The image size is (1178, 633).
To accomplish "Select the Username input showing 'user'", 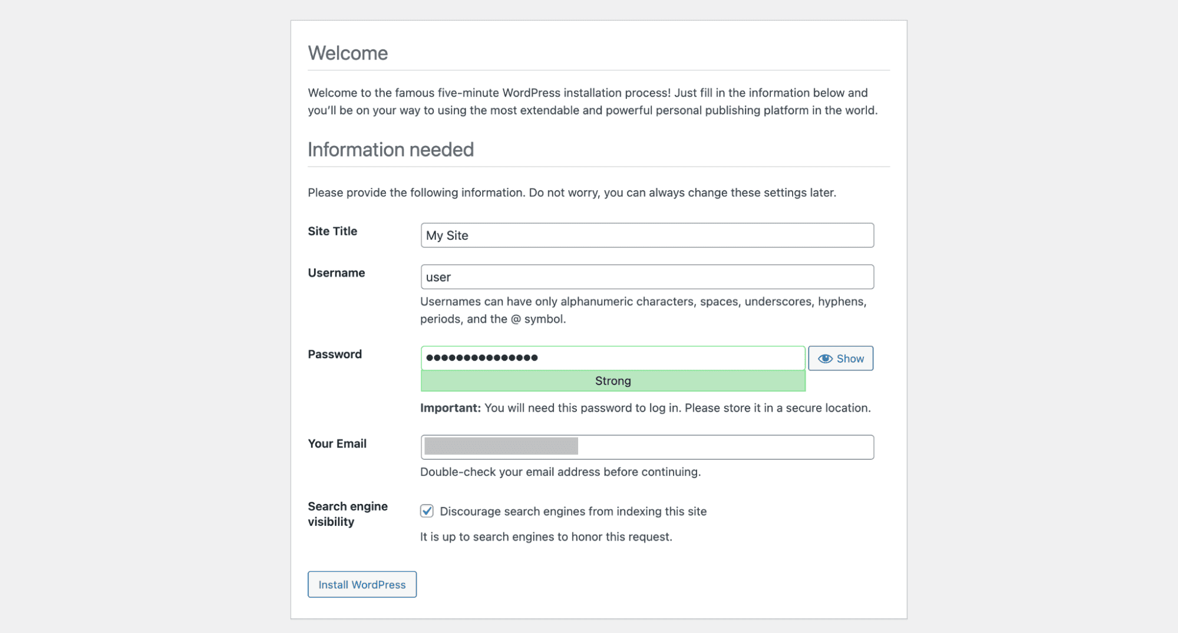I will [646, 277].
